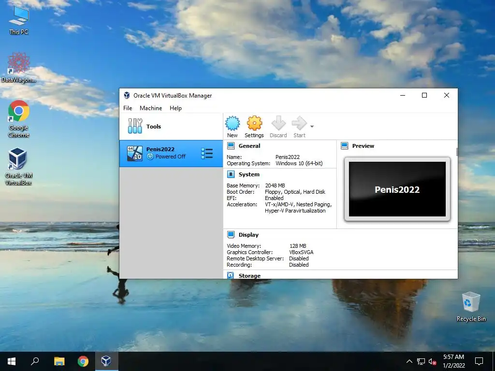Click the 'Windows 10 (64-bit)' value
495x371 pixels.
click(299, 163)
